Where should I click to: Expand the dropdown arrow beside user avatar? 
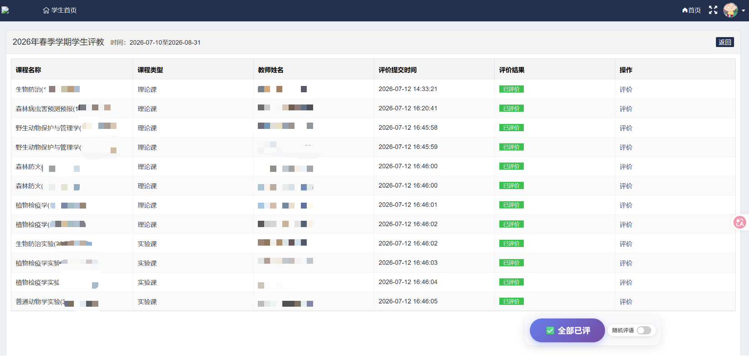tap(743, 10)
